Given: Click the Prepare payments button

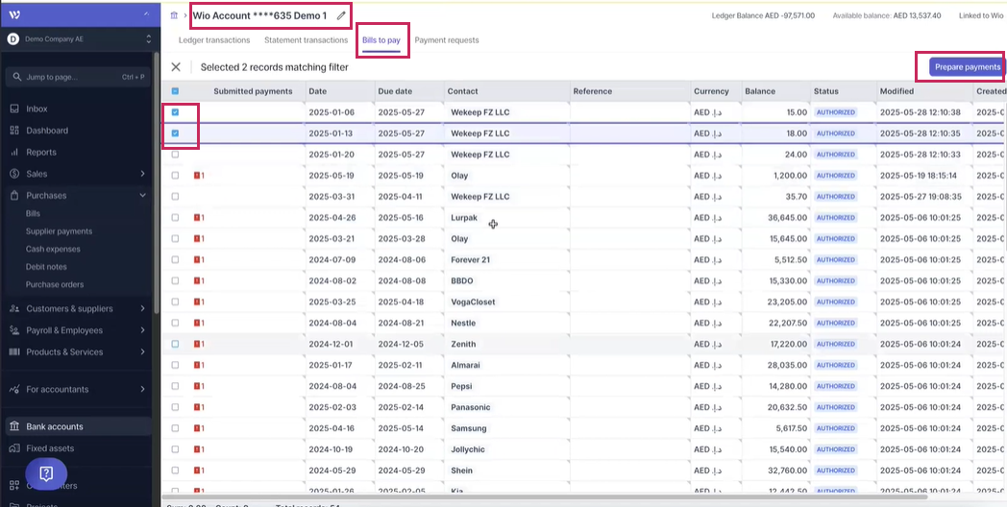Looking at the screenshot, I should point(967,67).
